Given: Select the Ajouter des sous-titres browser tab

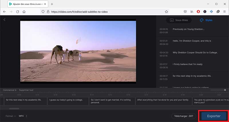Looking at the screenshot, I should 28,4.
